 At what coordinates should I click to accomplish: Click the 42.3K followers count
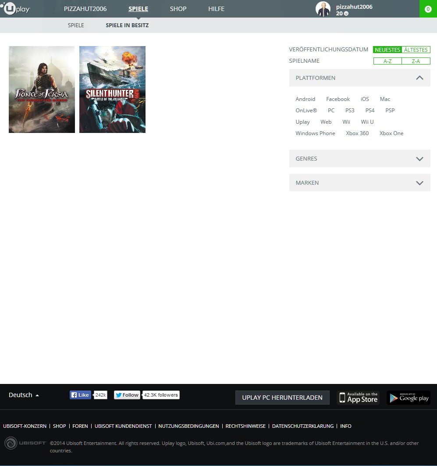click(161, 395)
